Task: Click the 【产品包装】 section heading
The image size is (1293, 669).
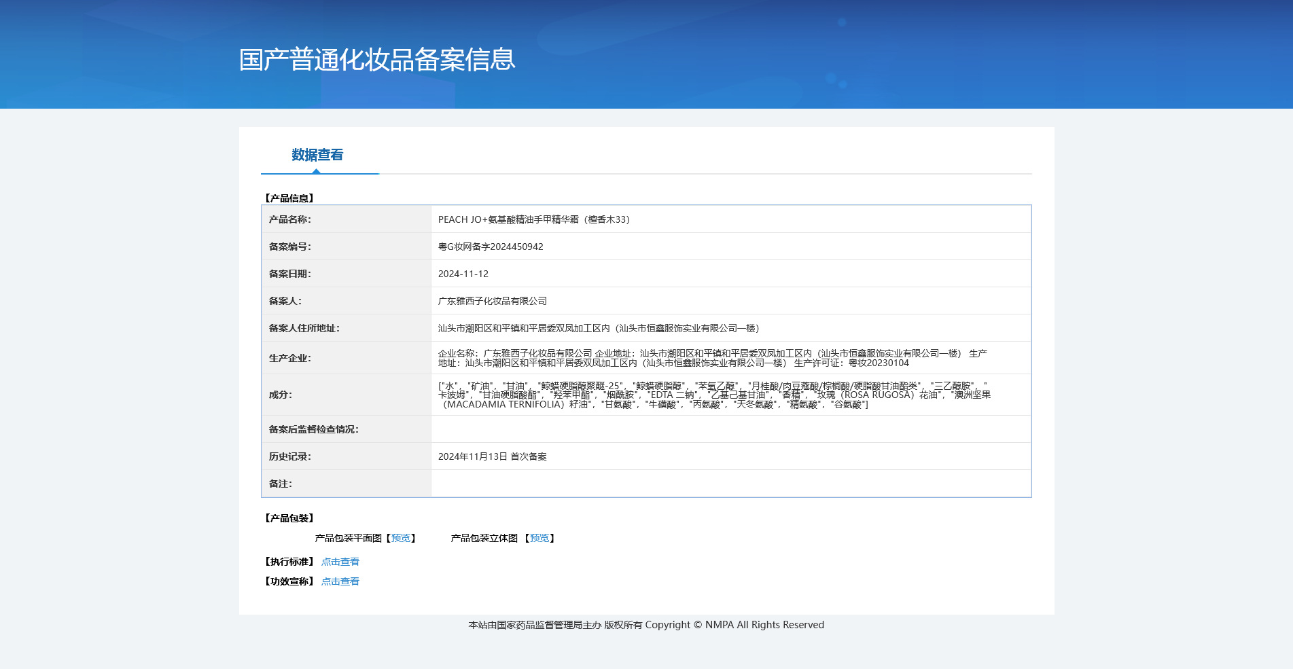Action: click(289, 518)
